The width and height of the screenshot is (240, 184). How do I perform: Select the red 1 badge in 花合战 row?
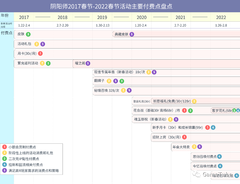[x=185, y=110]
